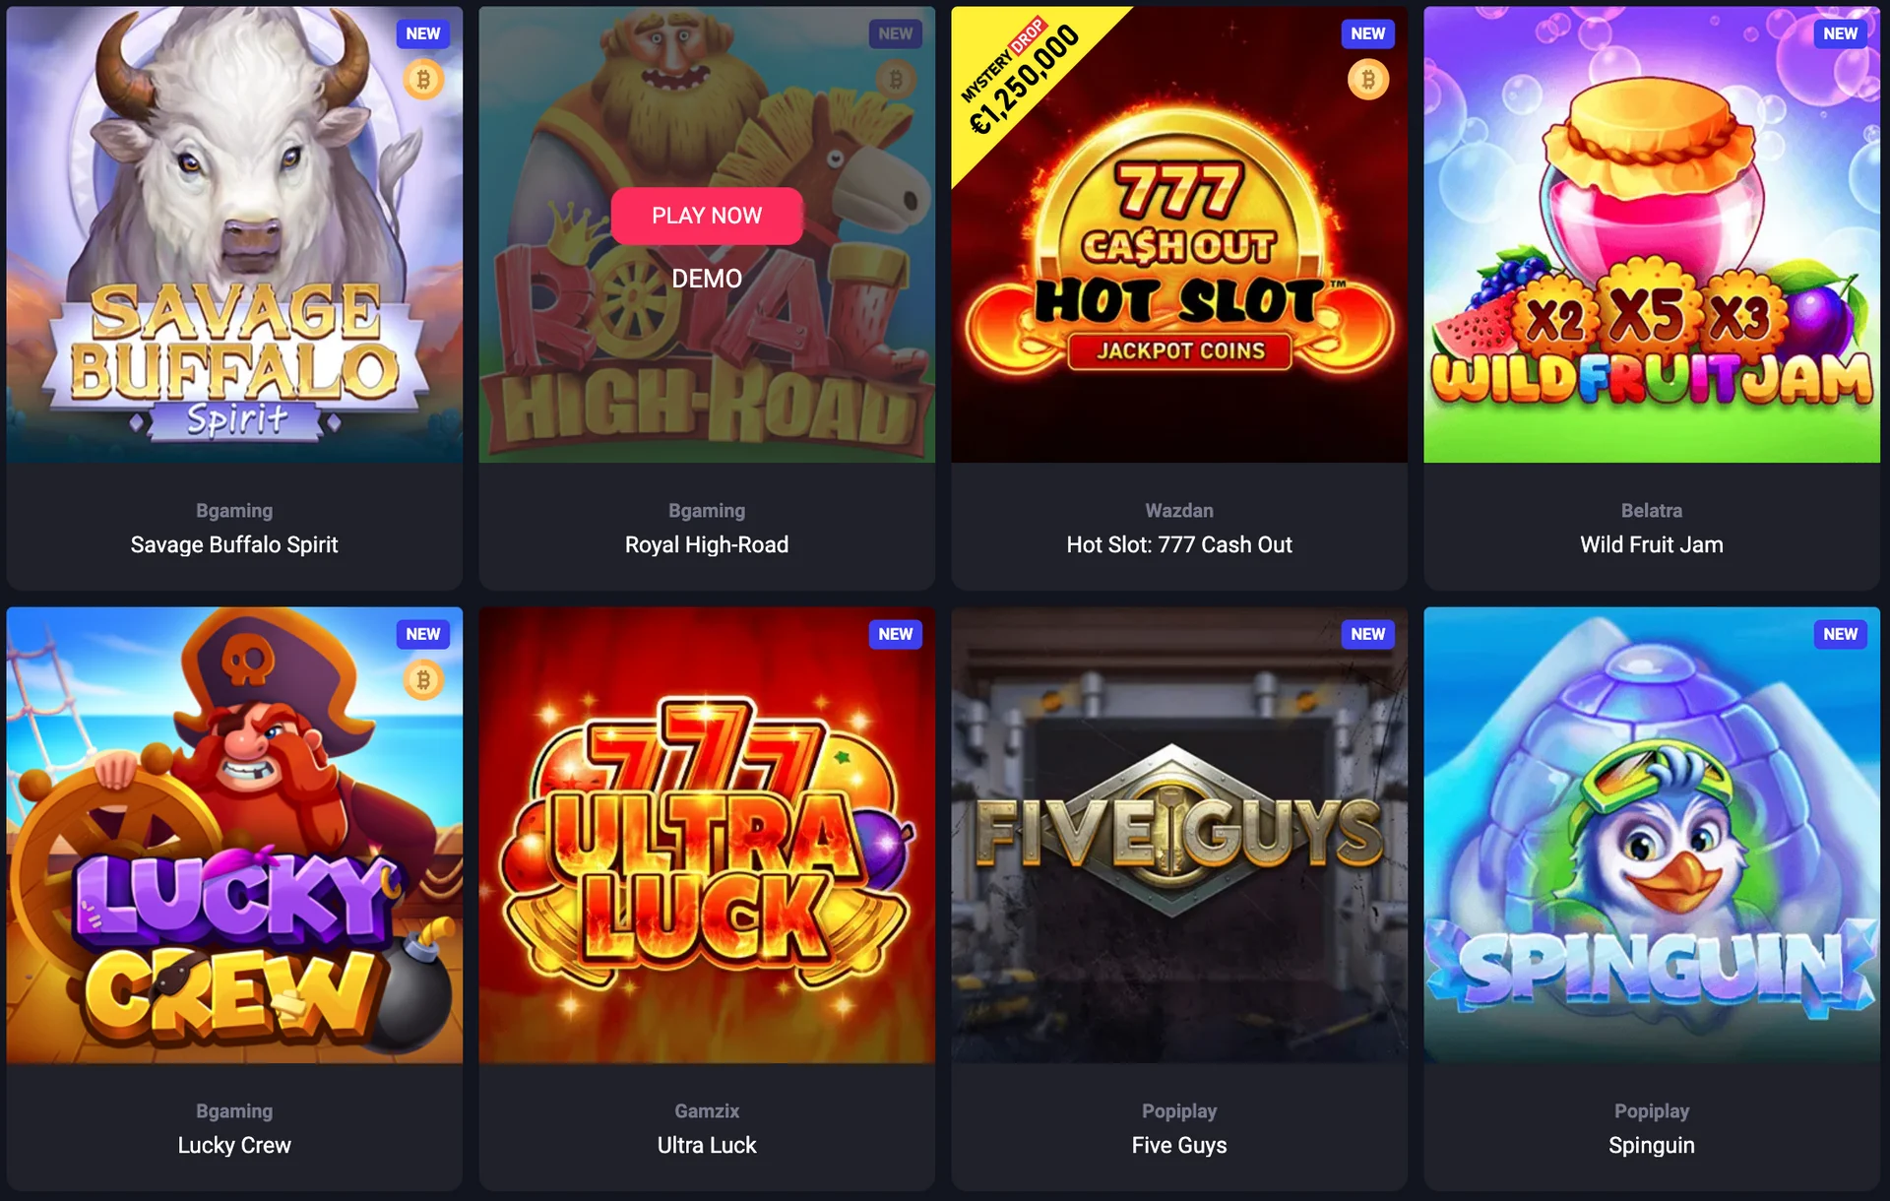
Task: Select the Hot Slot: 777 Cash Out title
Action: click(x=1179, y=544)
